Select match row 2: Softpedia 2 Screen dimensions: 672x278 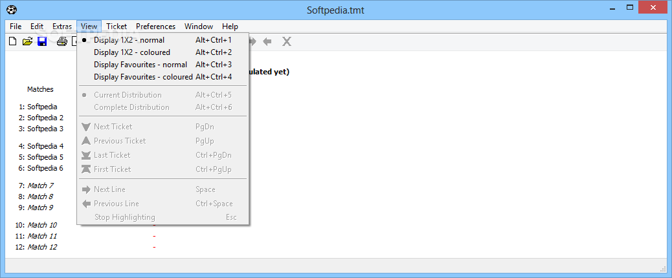pos(41,118)
